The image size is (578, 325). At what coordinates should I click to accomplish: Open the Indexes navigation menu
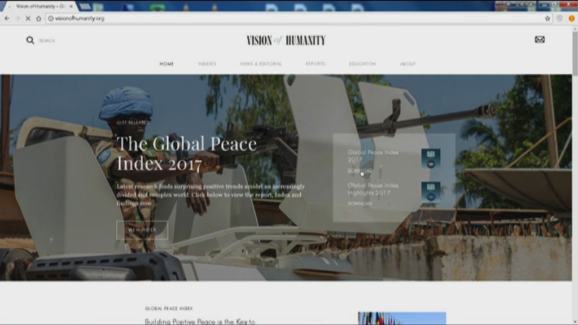tap(207, 64)
